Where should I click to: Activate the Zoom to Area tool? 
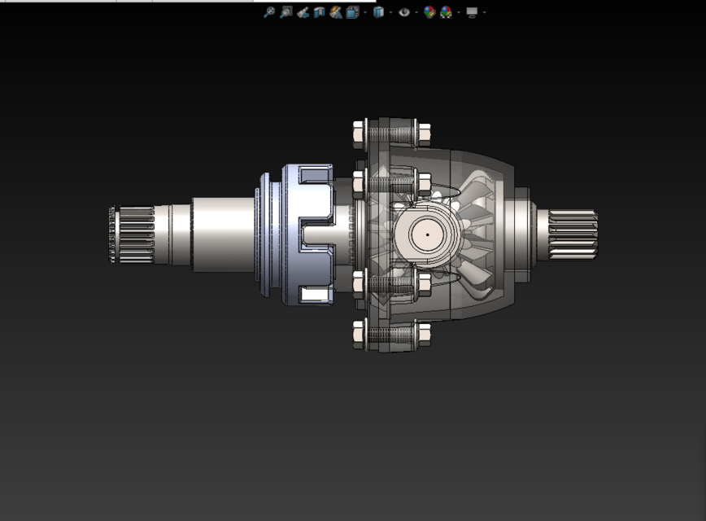(285, 11)
